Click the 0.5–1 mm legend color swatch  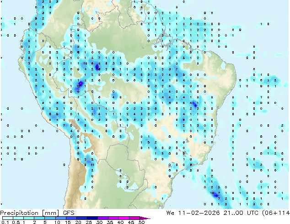[18, 218]
